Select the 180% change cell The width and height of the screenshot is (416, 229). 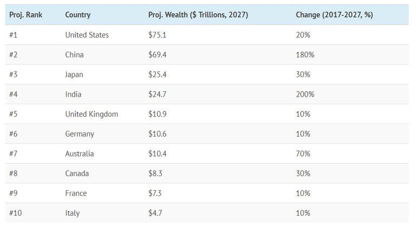[x=305, y=55]
